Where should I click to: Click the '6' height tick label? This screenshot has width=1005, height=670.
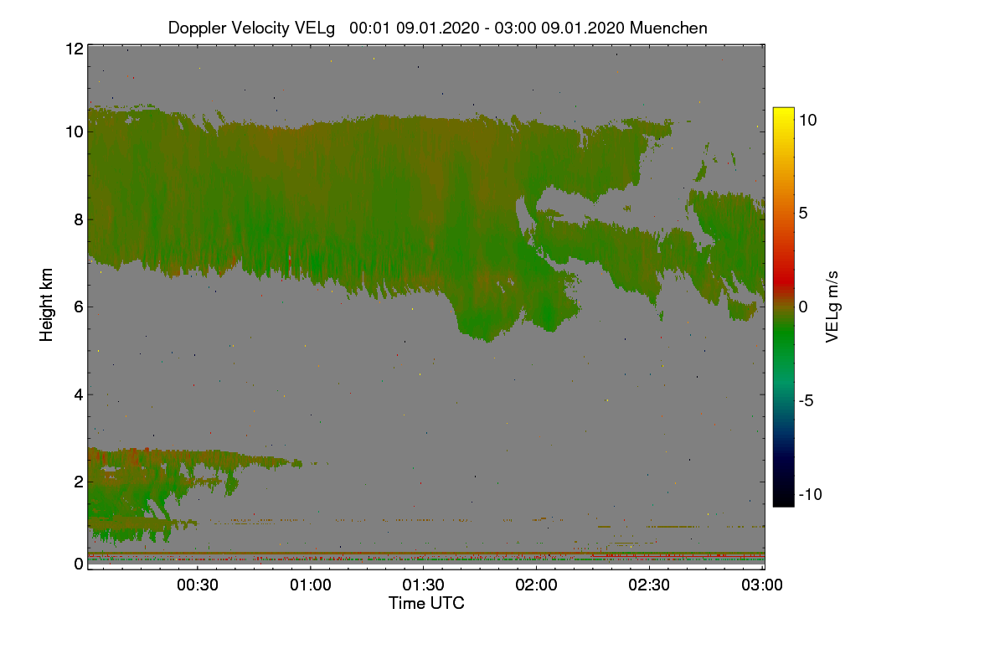point(78,307)
